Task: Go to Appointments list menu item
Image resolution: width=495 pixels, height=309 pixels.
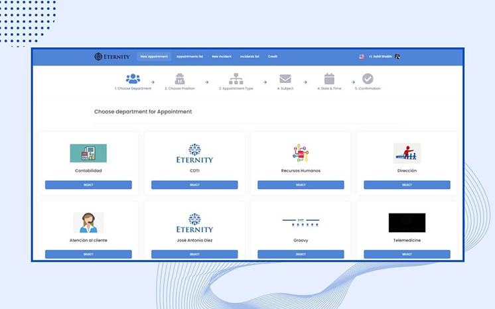Action: [190, 56]
